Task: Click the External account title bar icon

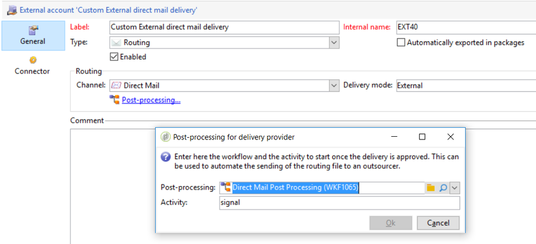Action: pos(11,10)
